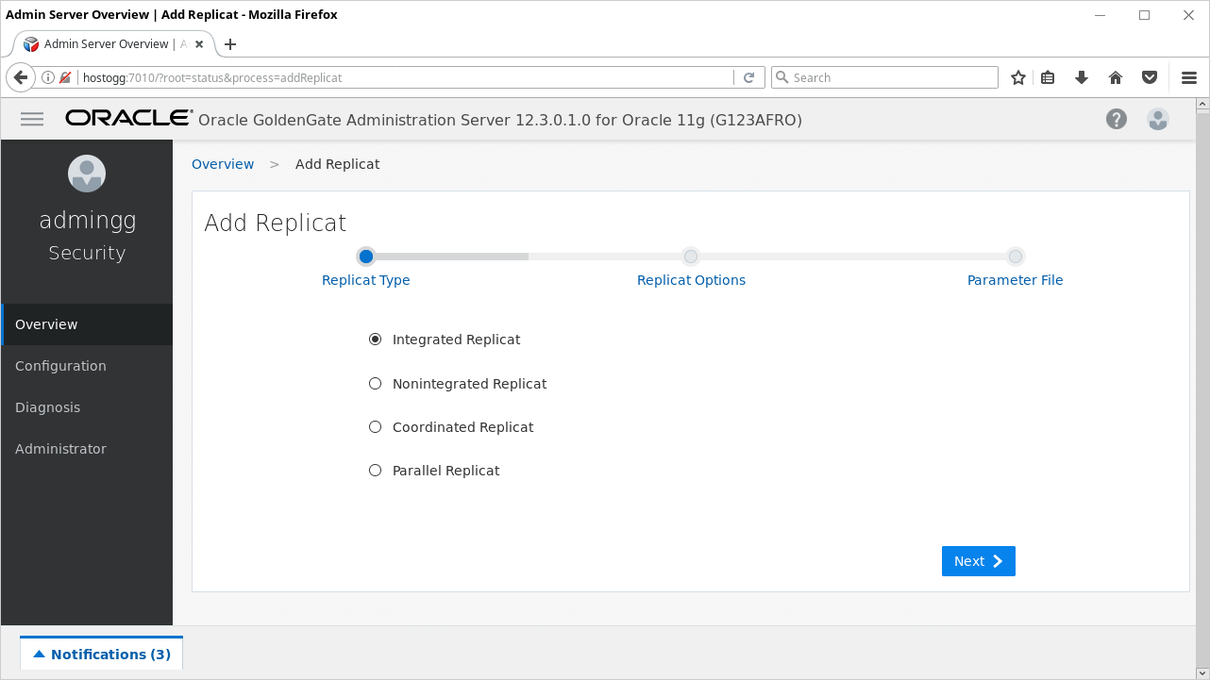This screenshot has width=1210, height=680.
Task: Open the help question mark icon
Action: coord(1117,119)
